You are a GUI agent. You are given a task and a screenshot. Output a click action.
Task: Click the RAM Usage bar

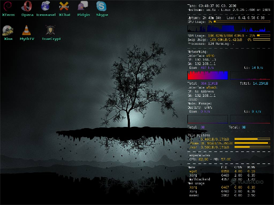tap(264, 36)
